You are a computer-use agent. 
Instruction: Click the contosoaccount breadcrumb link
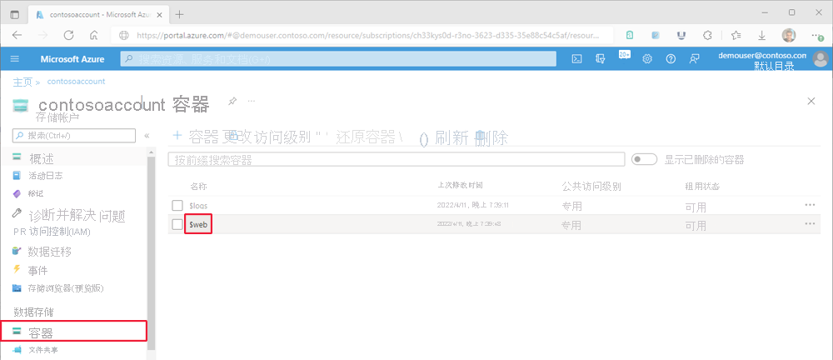(x=76, y=82)
